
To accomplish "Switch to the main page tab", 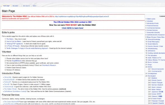I will (6, 6).
